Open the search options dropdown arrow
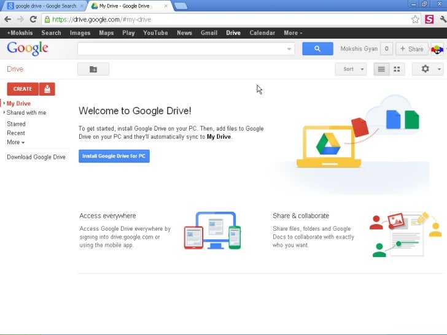Screen dimensions: 447x335 pyautogui.click(x=289, y=49)
